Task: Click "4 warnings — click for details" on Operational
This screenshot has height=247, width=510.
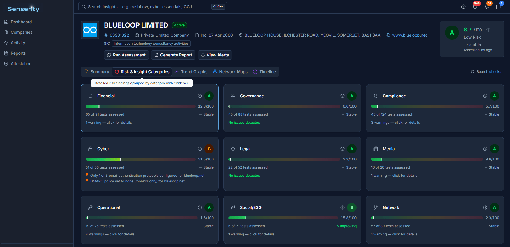Action: click(110, 234)
